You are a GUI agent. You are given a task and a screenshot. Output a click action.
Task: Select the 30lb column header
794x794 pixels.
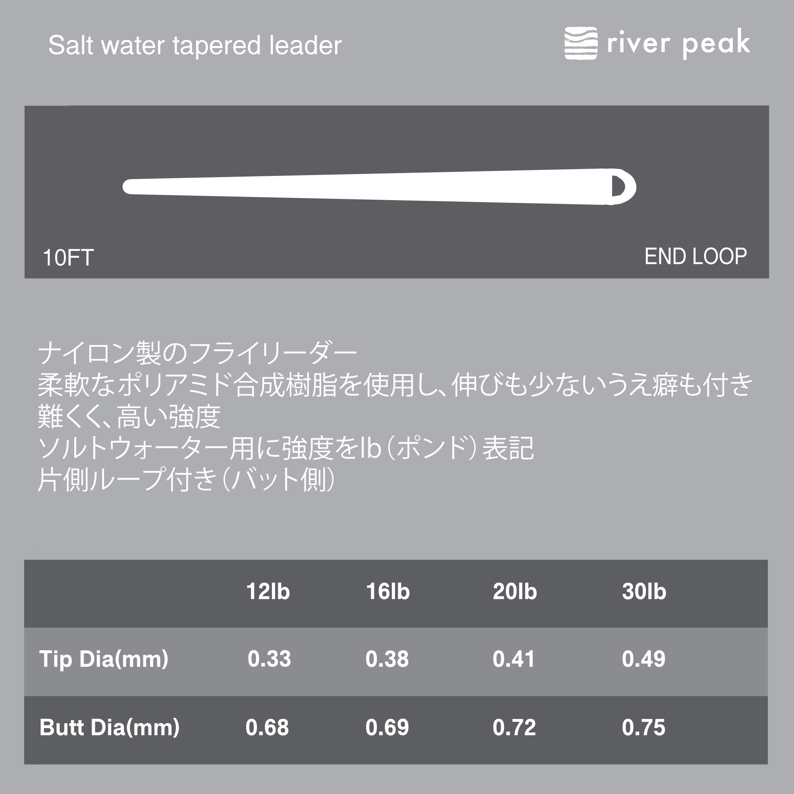click(x=644, y=592)
